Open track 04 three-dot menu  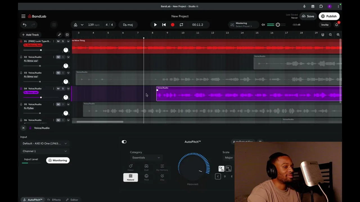tap(53, 88)
